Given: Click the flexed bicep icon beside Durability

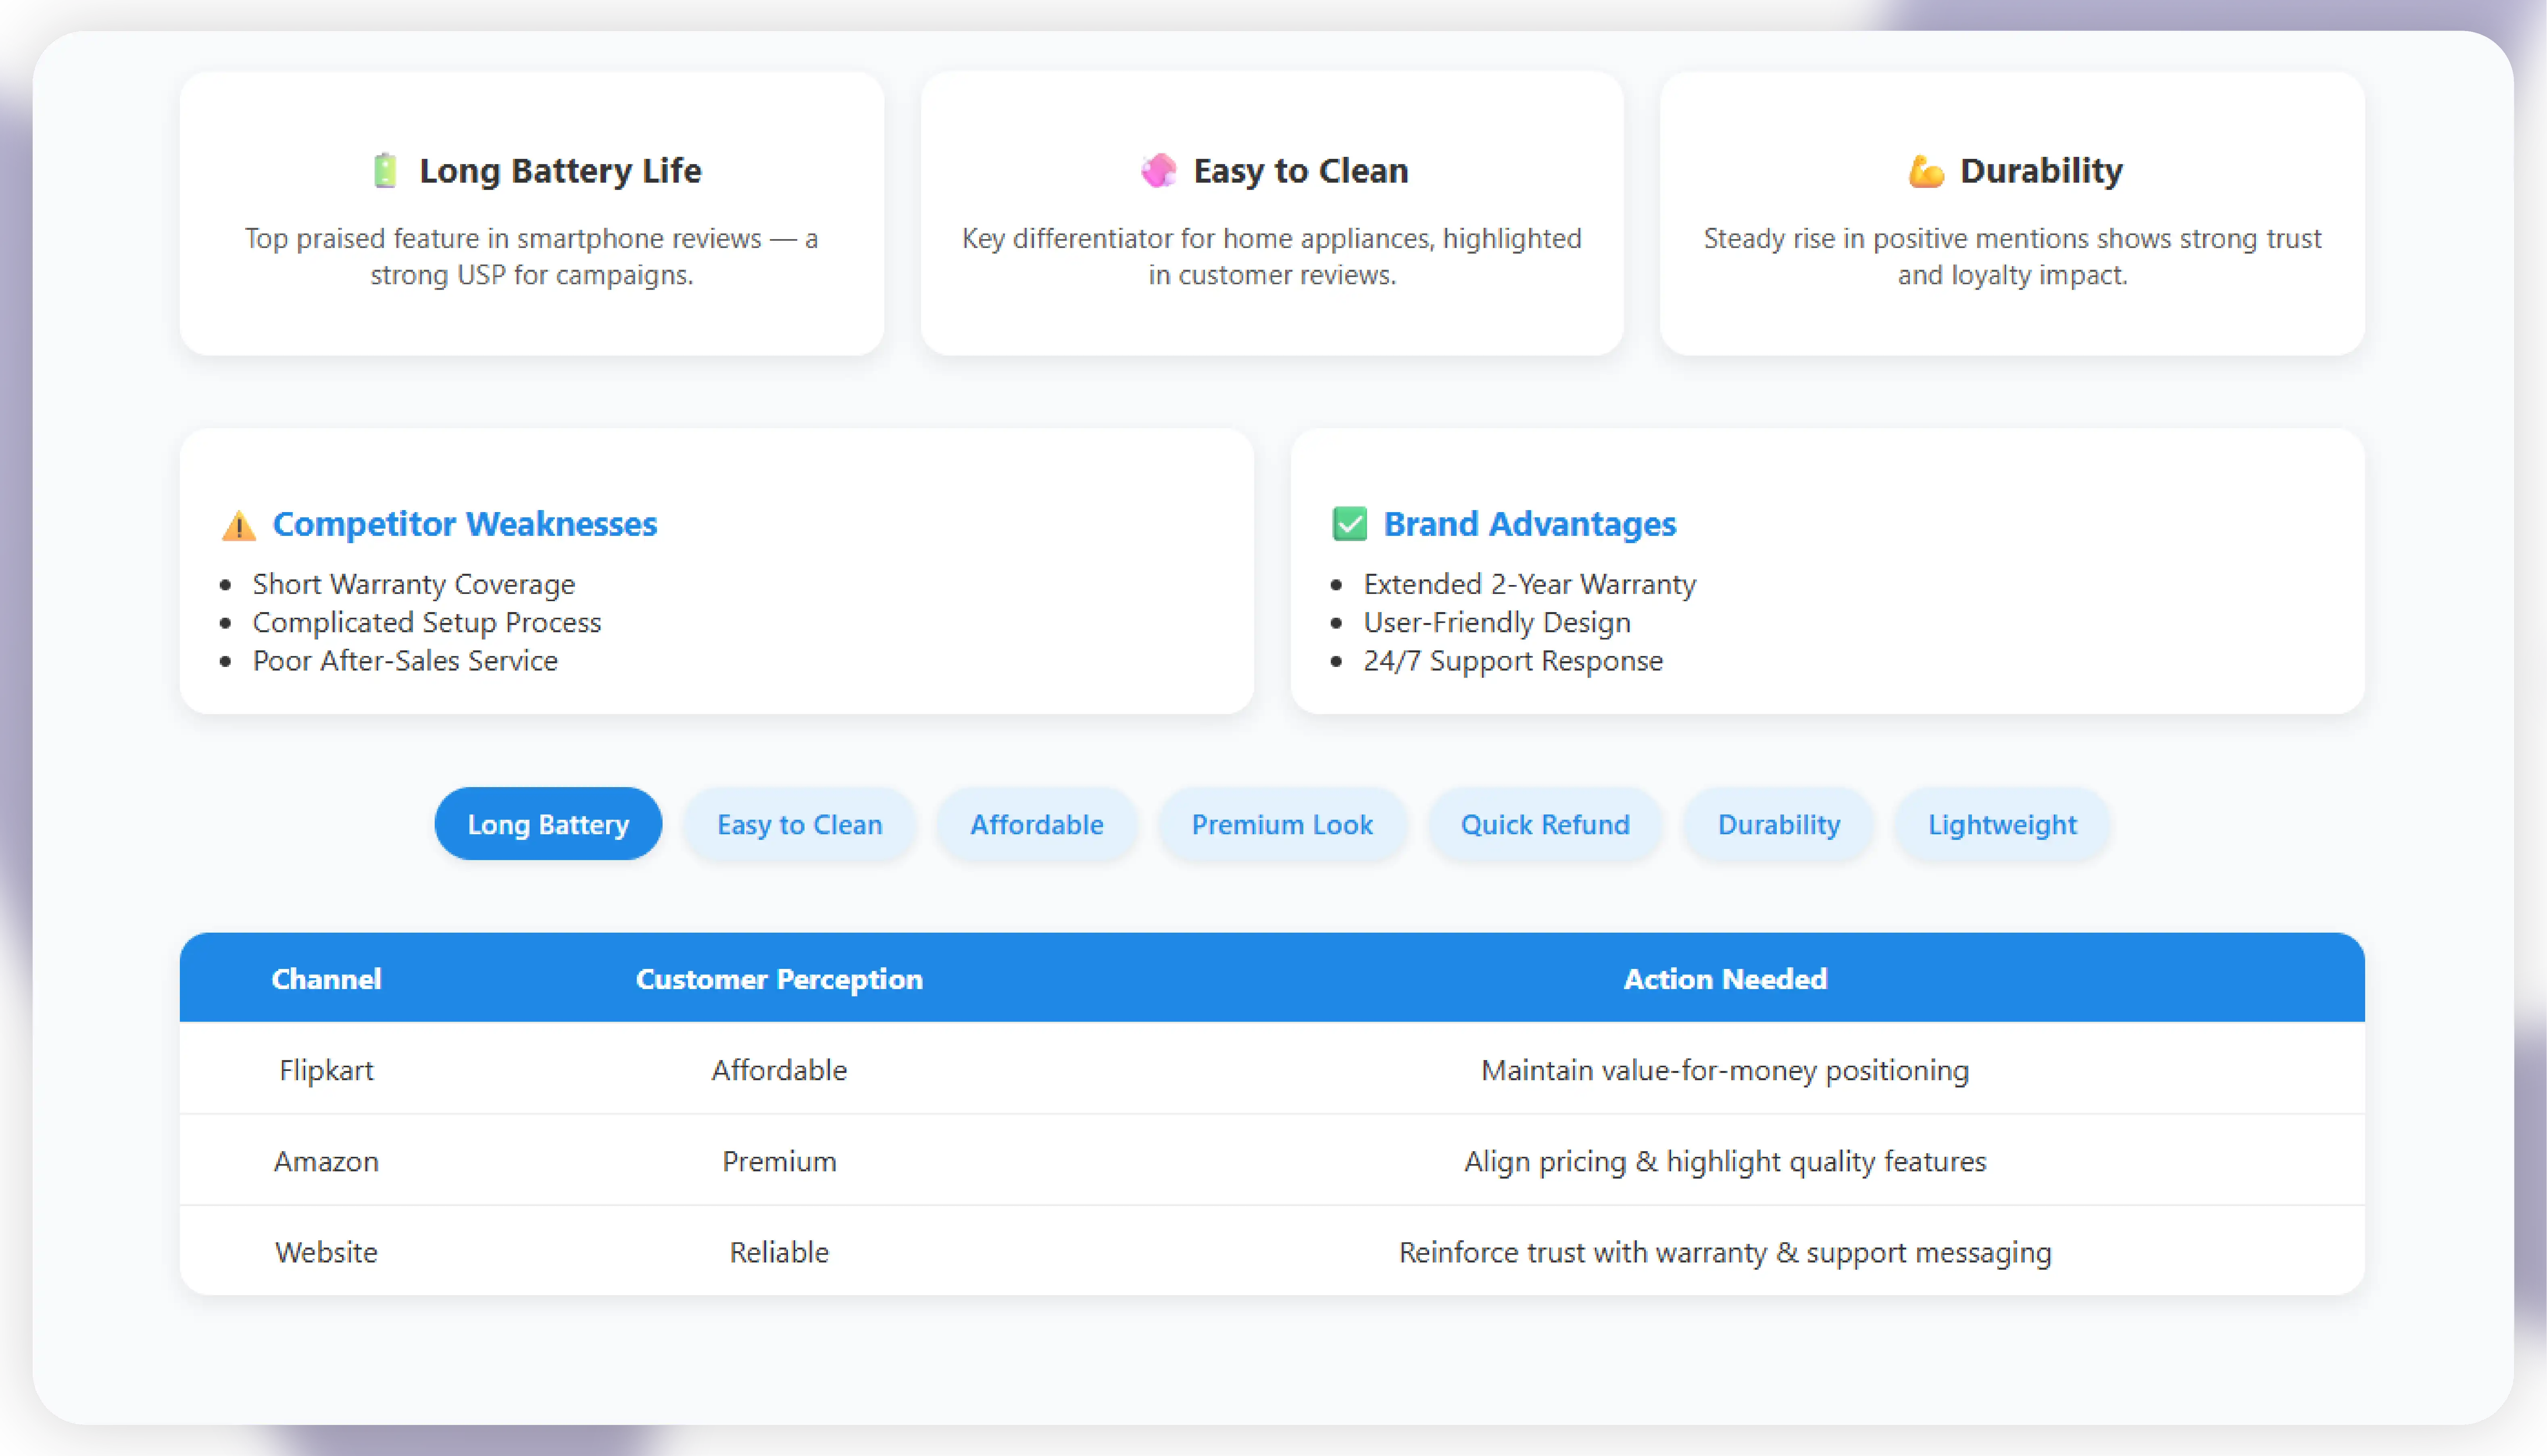Looking at the screenshot, I should (1925, 171).
